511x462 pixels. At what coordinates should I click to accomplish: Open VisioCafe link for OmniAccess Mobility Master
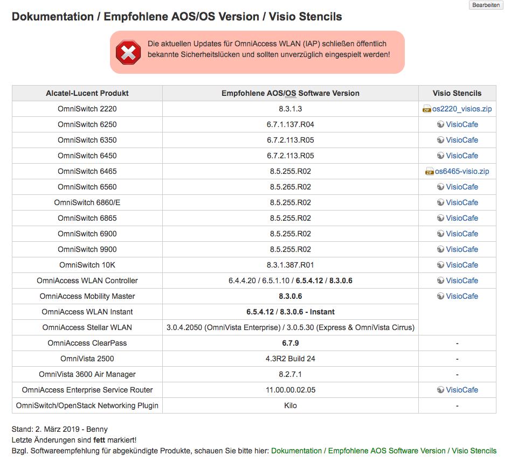click(x=462, y=296)
